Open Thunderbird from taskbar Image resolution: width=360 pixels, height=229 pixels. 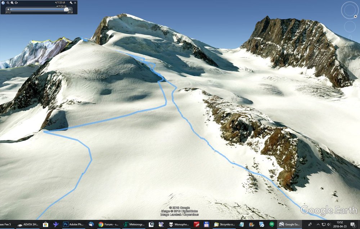click(x=91, y=224)
